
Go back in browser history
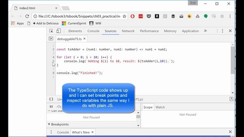pos(13,16)
